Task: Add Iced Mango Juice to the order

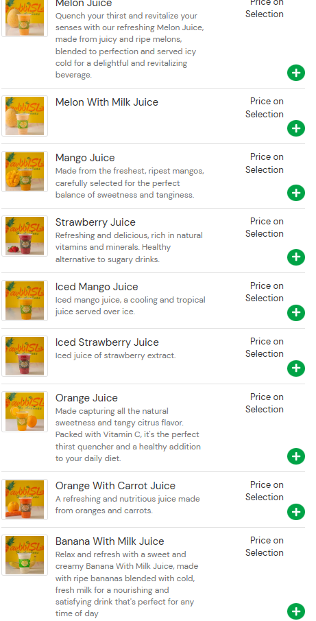Action: click(x=296, y=312)
